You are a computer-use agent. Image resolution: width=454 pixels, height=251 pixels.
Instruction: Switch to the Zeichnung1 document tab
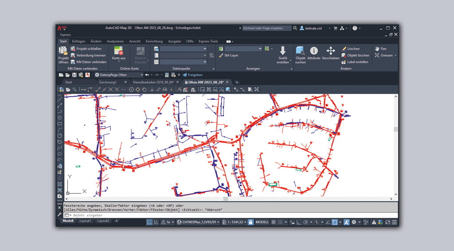108,82
